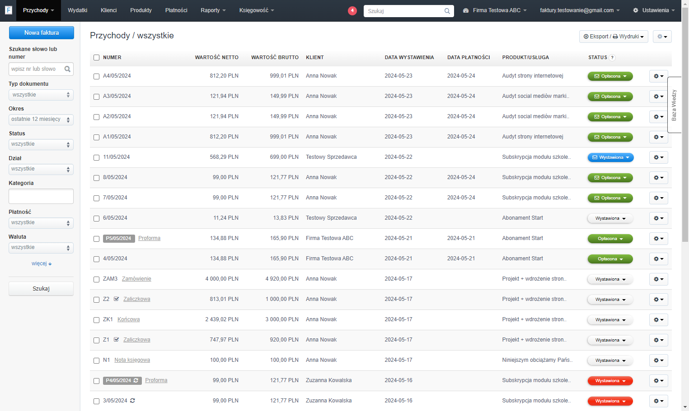The height and width of the screenshot is (411, 689).
Task: Click the Kategoria input field
Action: (41, 196)
